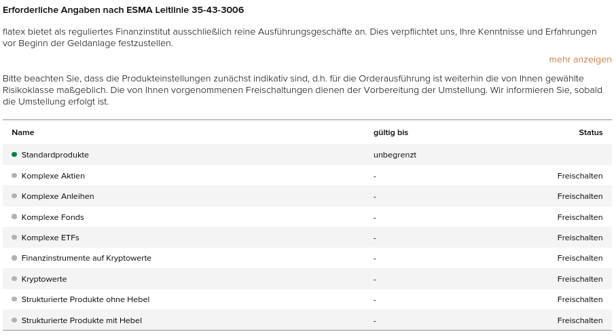Expand text with 'mehr anzeigen' link
This screenshot has width=616, height=336.
tap(580, 60)
